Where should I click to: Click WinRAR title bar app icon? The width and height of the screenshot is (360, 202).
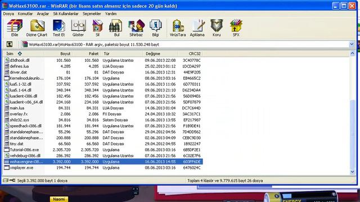click(4, 6)
